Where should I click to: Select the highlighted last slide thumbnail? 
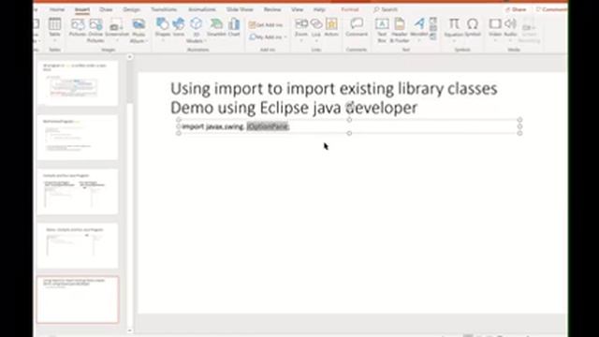tap(78, 300)
